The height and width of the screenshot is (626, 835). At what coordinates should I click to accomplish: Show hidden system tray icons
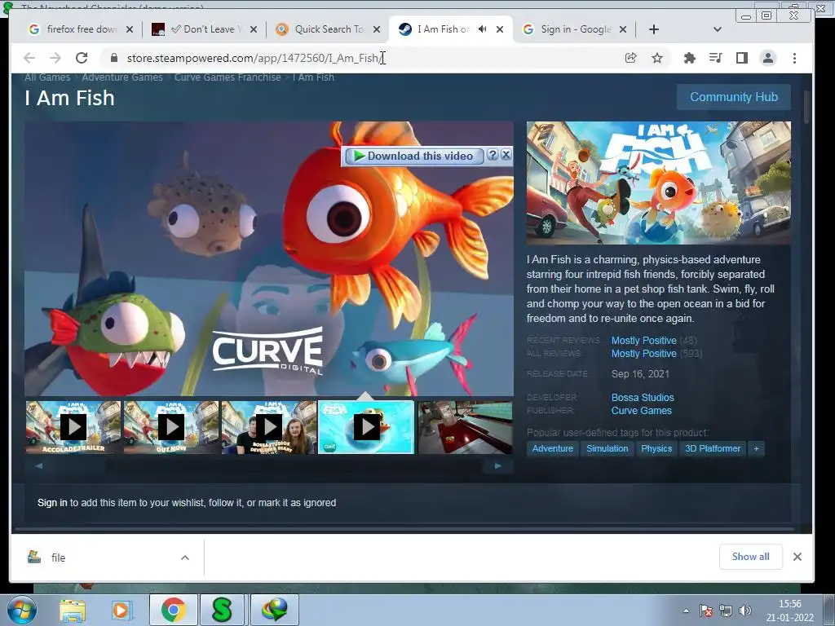687,611
